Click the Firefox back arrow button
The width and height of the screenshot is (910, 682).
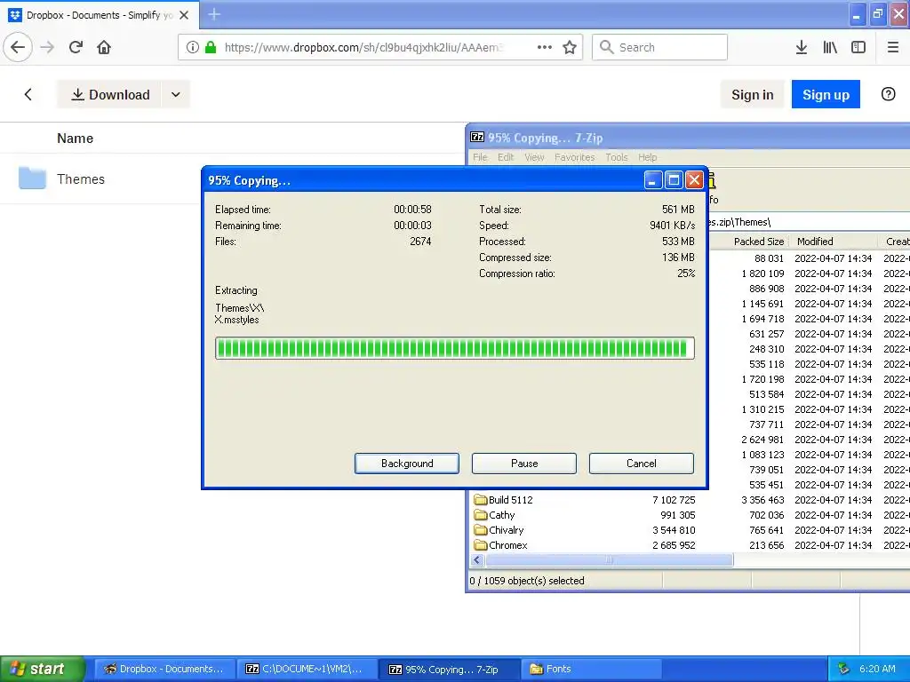(x=18, y=47)
